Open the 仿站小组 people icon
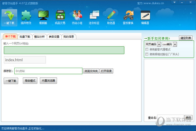Image resolution: width=196 pixels, height=131 pixels. (77, 18)
